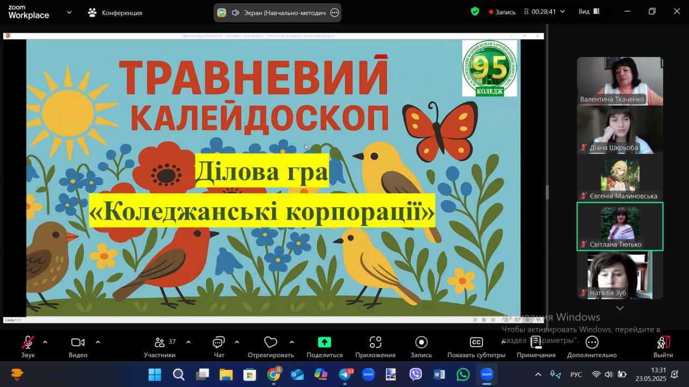This screenshot has height=387, width=689.
Task: Open video options arrow next to Видео
Action: click(98, 342)
